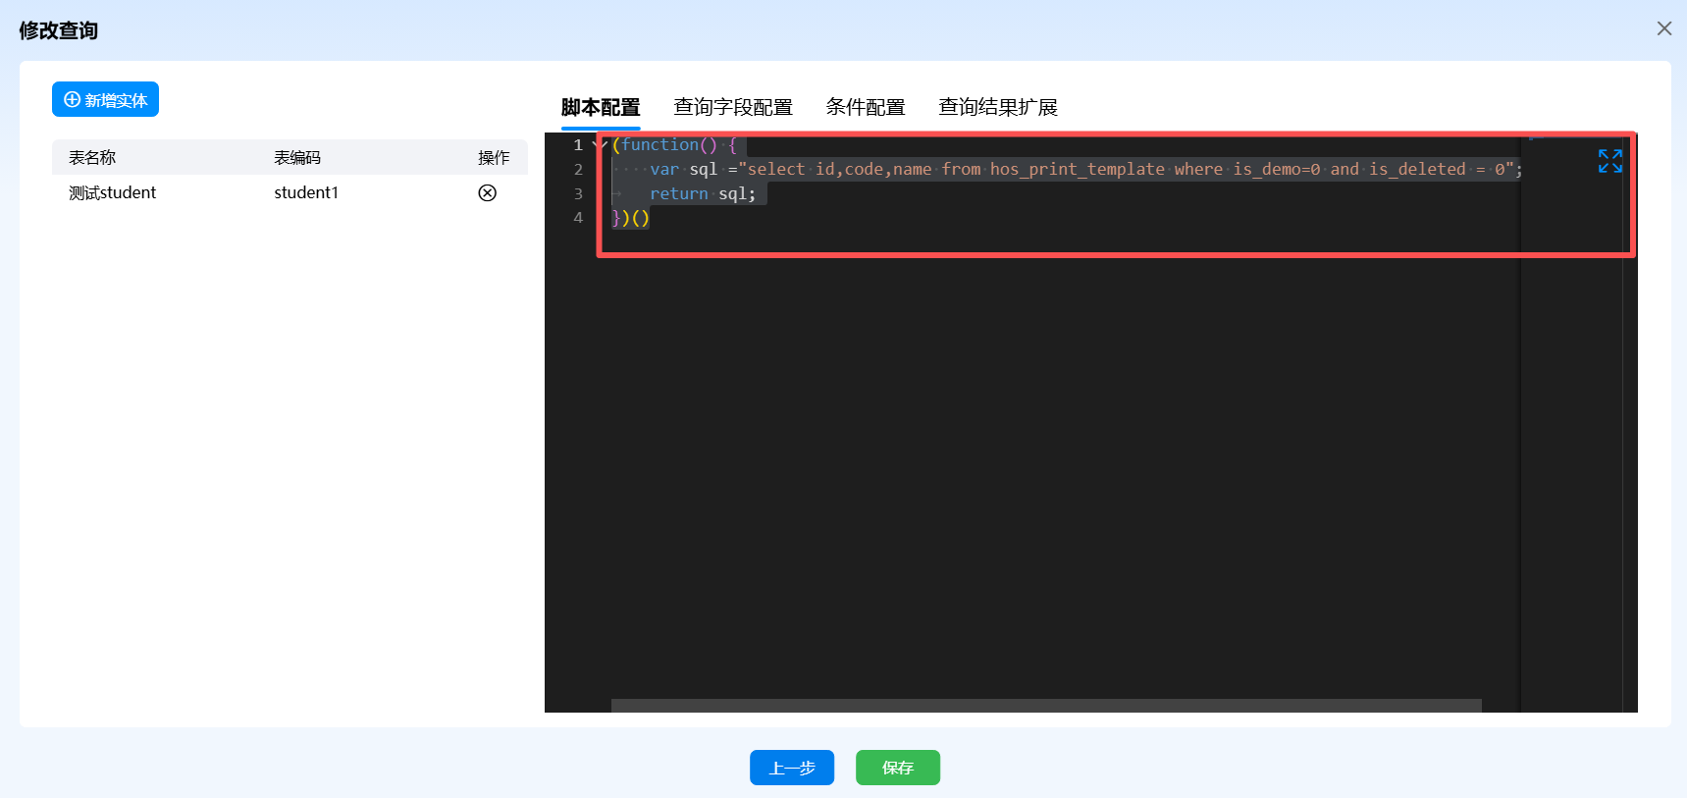
Task: Select the 测试student table name cell
Action: [113, 193]
